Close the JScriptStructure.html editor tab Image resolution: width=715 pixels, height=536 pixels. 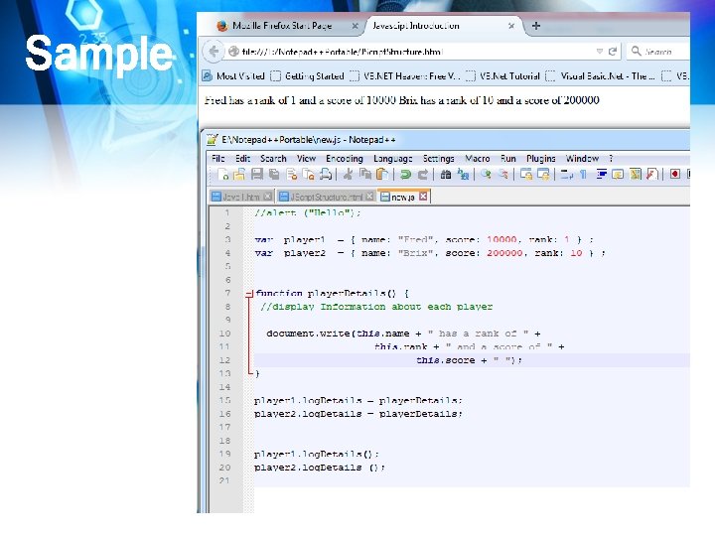pyautogui.click(x=369, y=197)
